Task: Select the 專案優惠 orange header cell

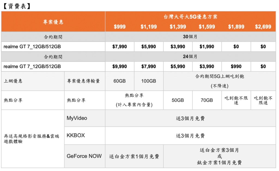Action: [53, 22]
